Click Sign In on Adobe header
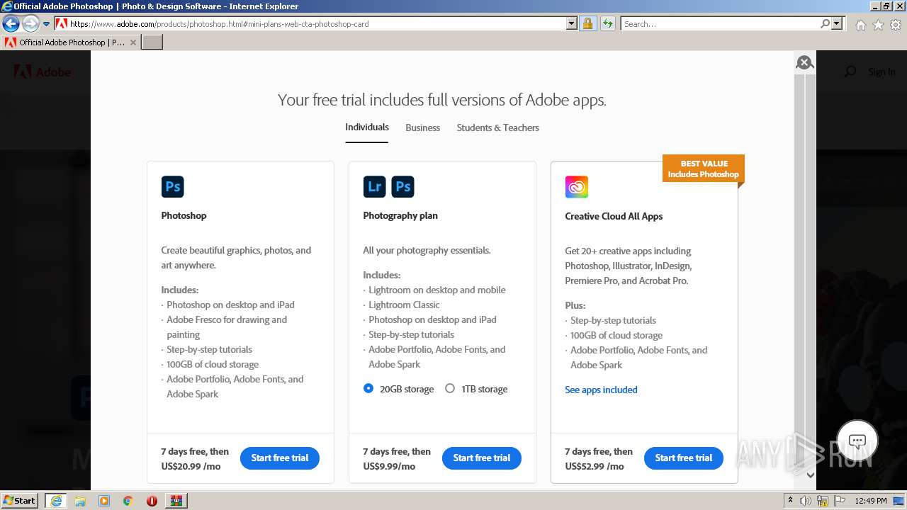This screenshot has width=907, height=510. coord(881,72)
